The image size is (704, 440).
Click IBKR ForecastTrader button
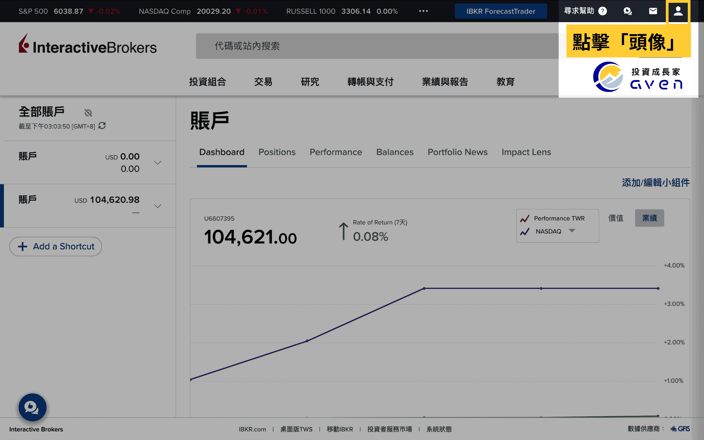click(501, 11)
